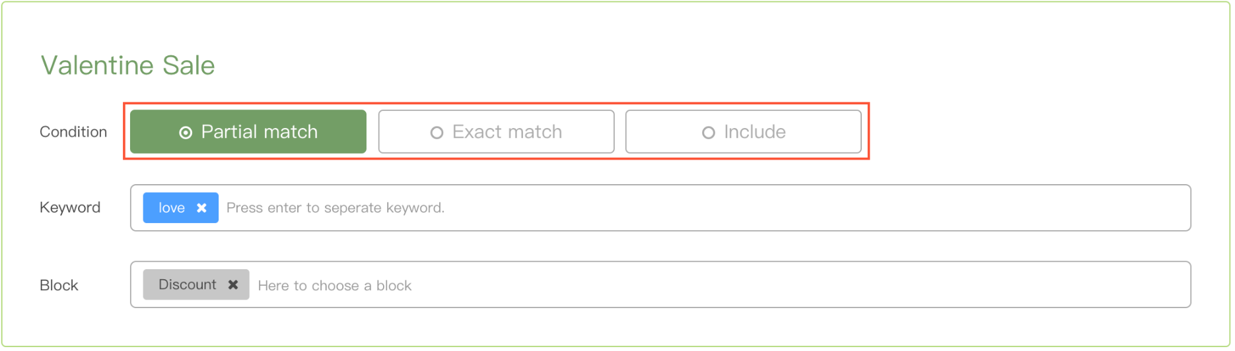This screenshot has height=351, width=1235.
Task: Click the Keyword label
Action: 70,207
